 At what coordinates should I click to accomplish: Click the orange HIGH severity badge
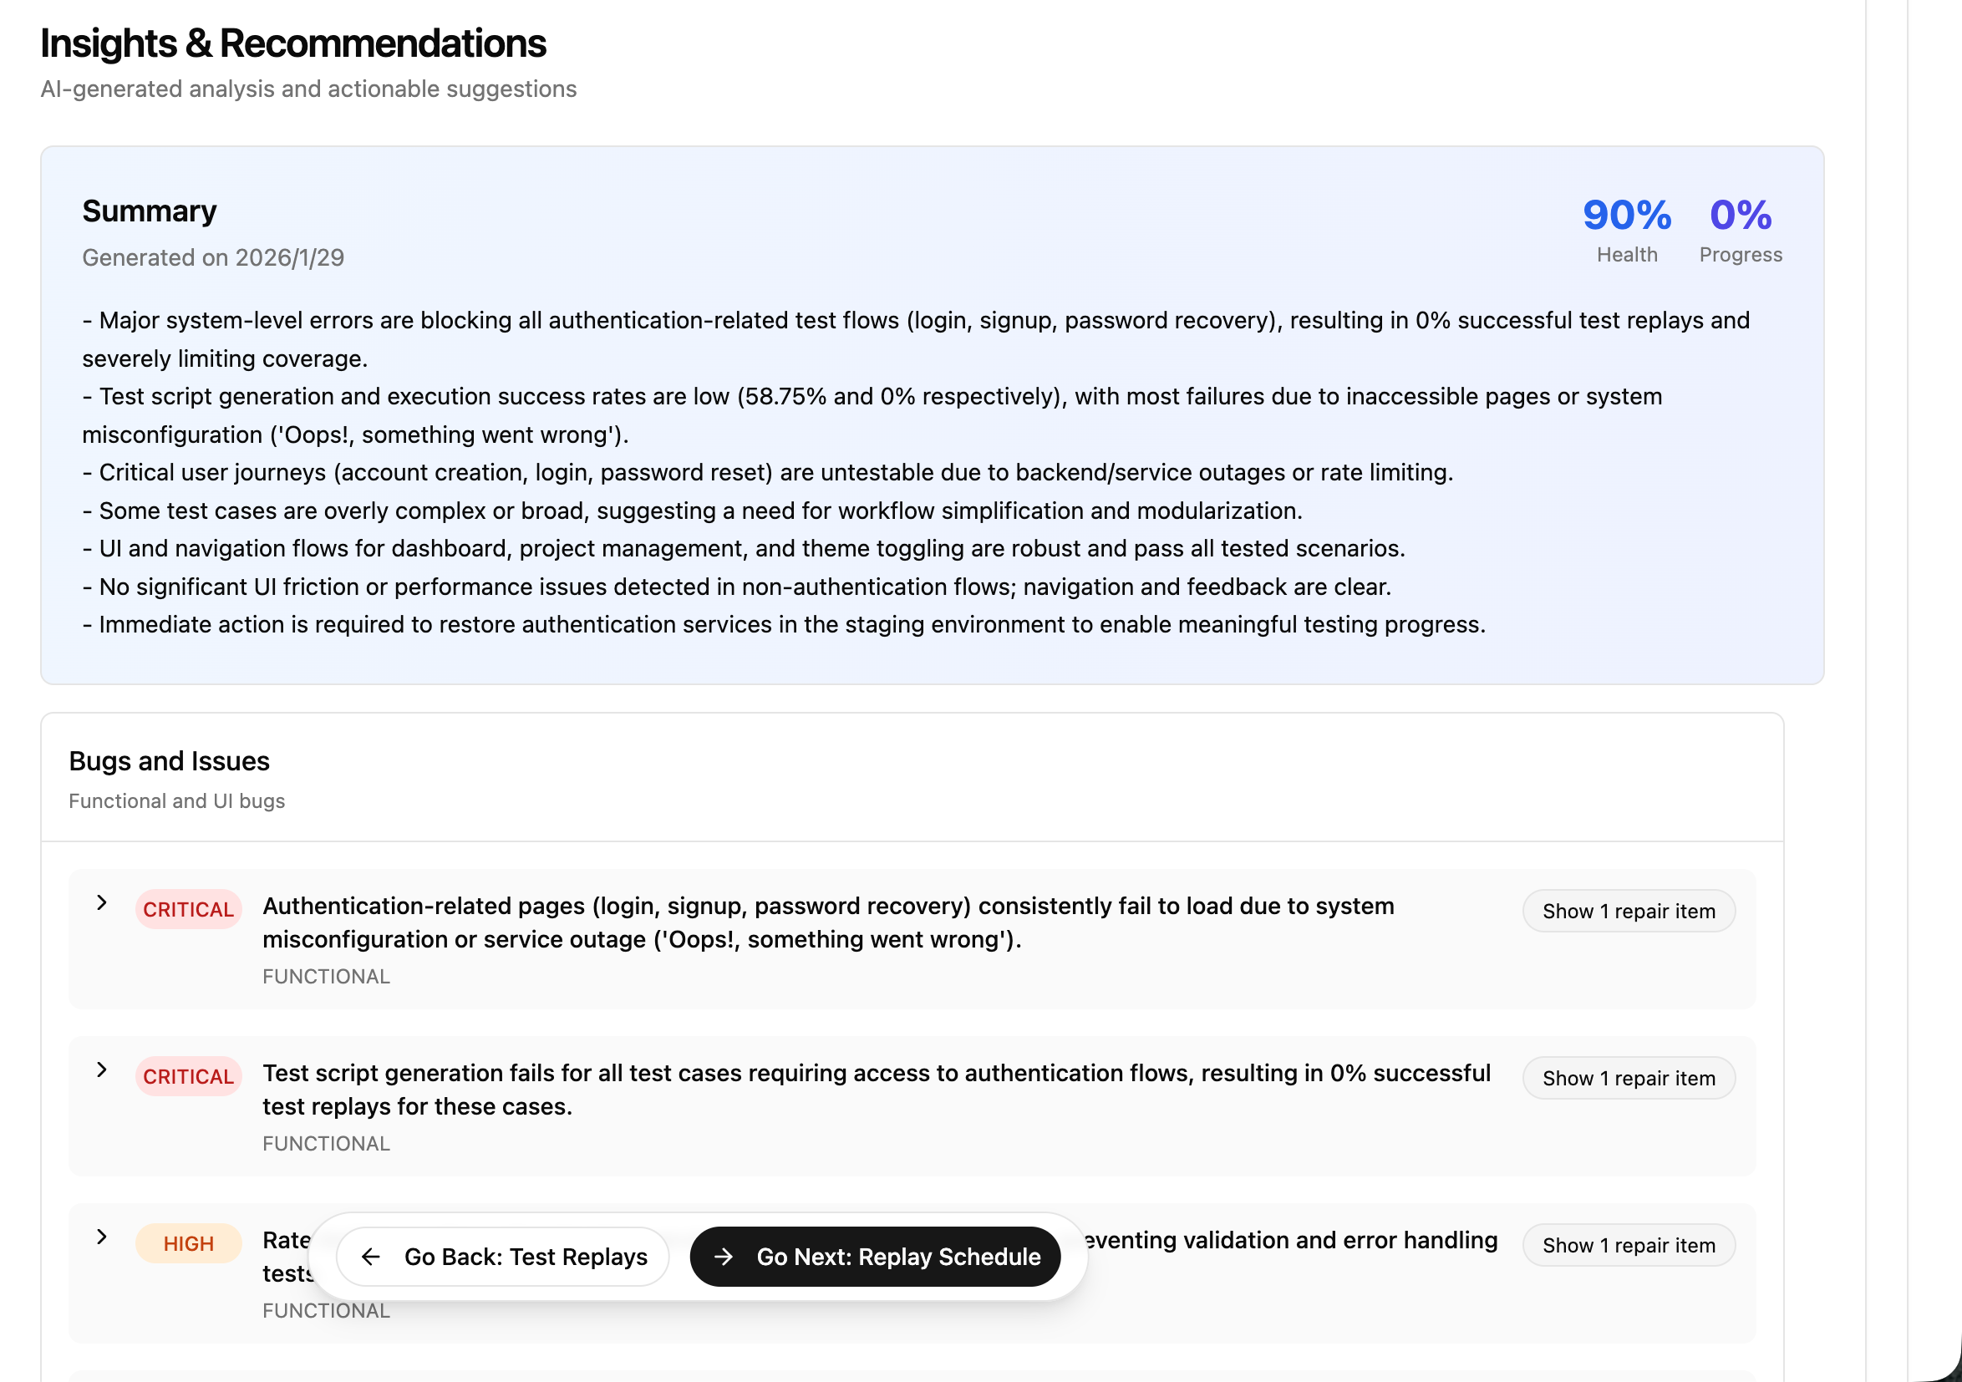coord(188,1243)
